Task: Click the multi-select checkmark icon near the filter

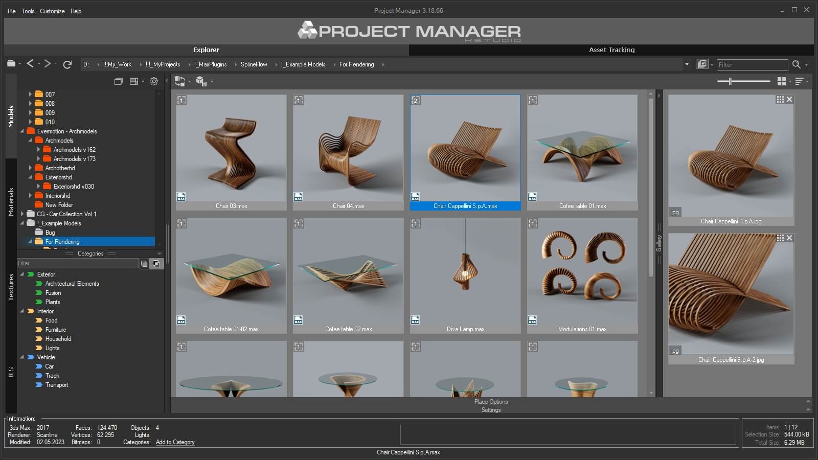Action: 702,64
